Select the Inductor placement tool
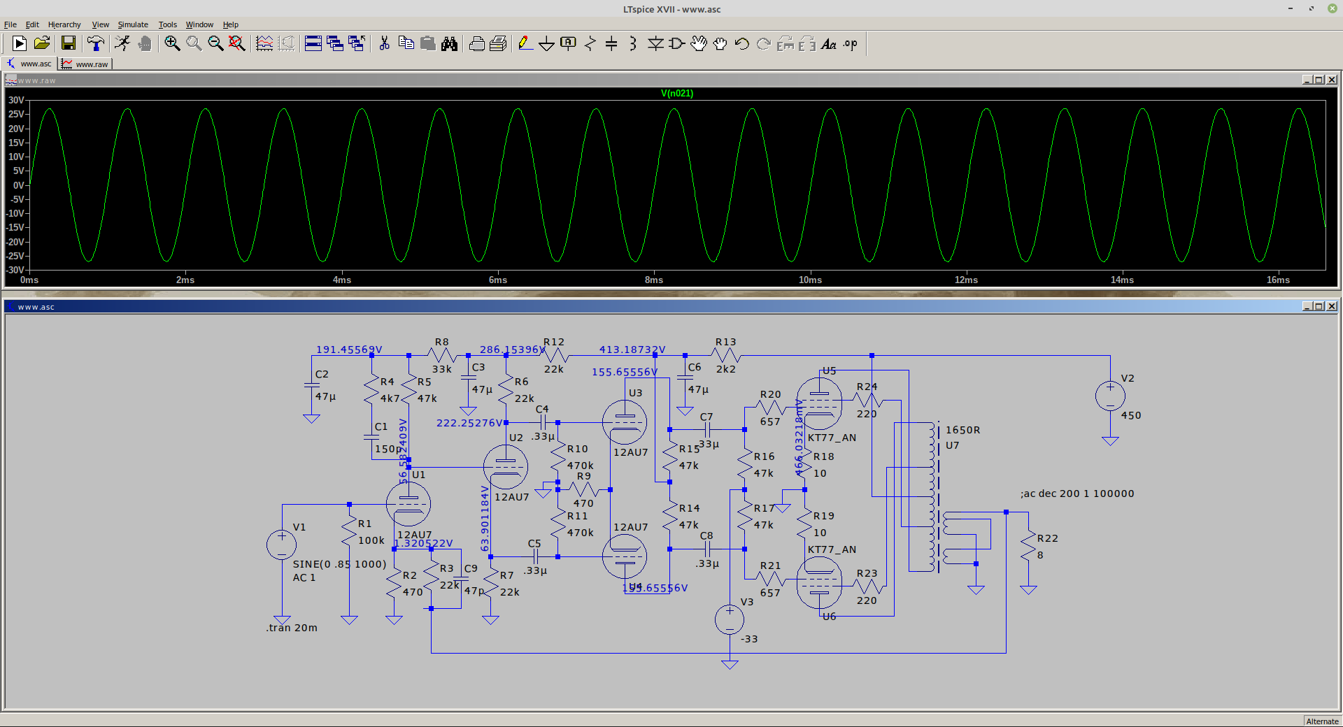The image size is (1343, 727). pos(633,43)
